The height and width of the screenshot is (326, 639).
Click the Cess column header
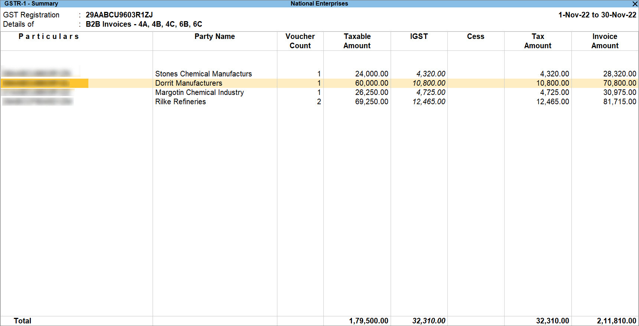[476, 36]
